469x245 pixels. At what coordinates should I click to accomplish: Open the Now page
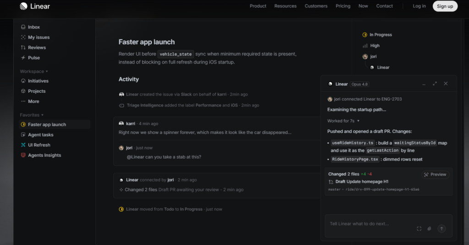[x=363, y=6]
